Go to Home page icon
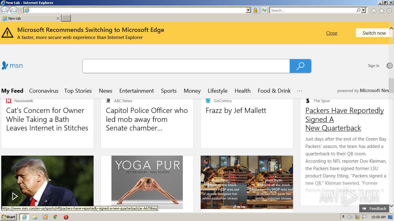Image resolution: width=394 pixels, height=221 pixels. 374,11
